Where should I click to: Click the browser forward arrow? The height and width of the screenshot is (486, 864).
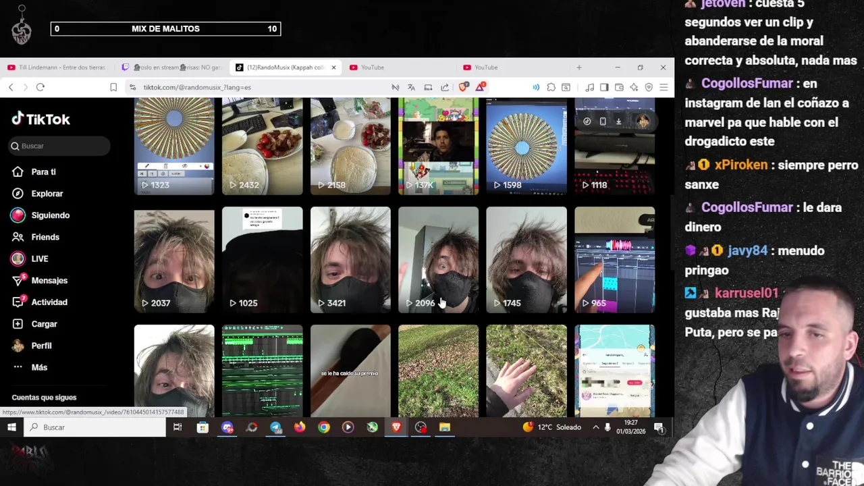(25, 87)
